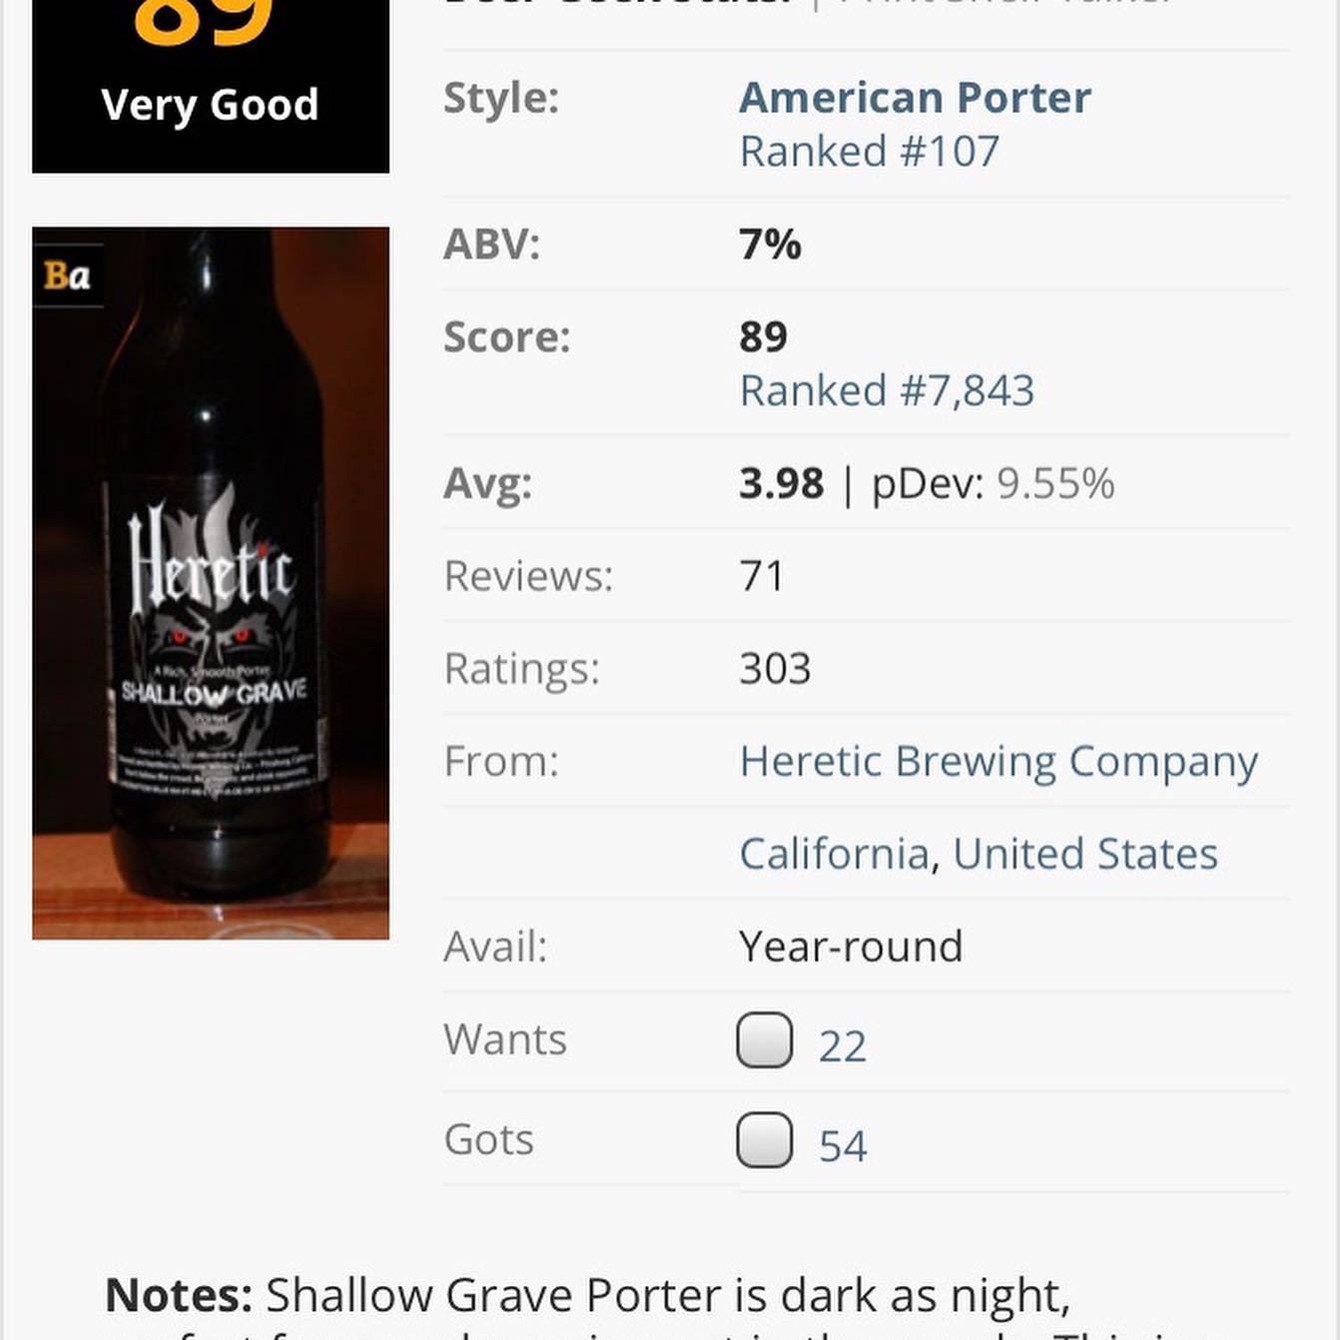Click the Reviews count 71
This screenshot has height=1340, width=1340.
(x=762, y=576)
